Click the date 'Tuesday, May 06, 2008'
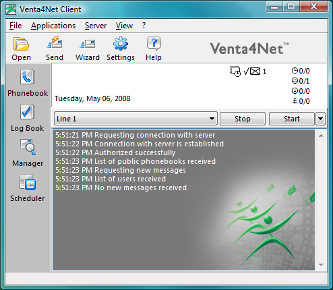Viewport: 333px width, 290px height. click(x=92, y=98)
